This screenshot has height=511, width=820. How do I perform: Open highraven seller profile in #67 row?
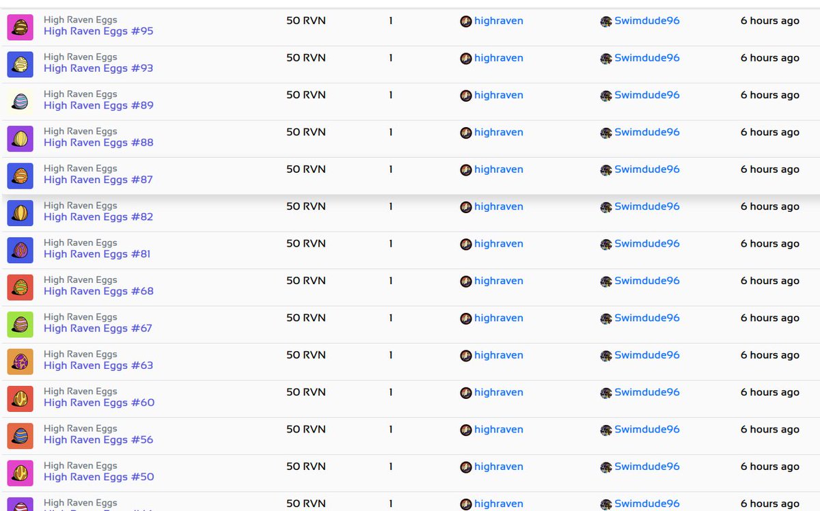click(499, 318)
